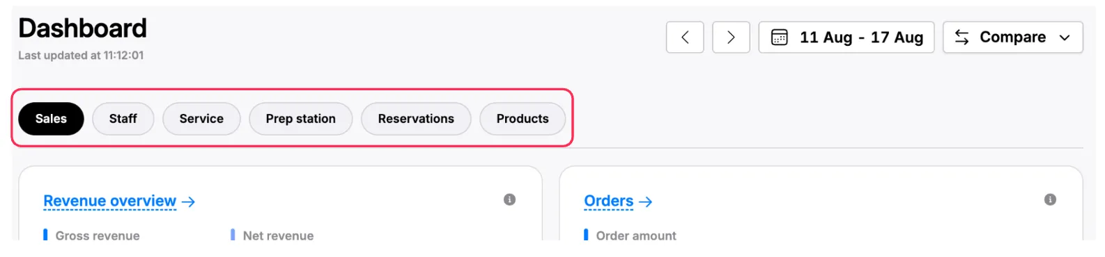Select the Sales tab
Viewport: 1105px width, 257px height.
point(51,119)
